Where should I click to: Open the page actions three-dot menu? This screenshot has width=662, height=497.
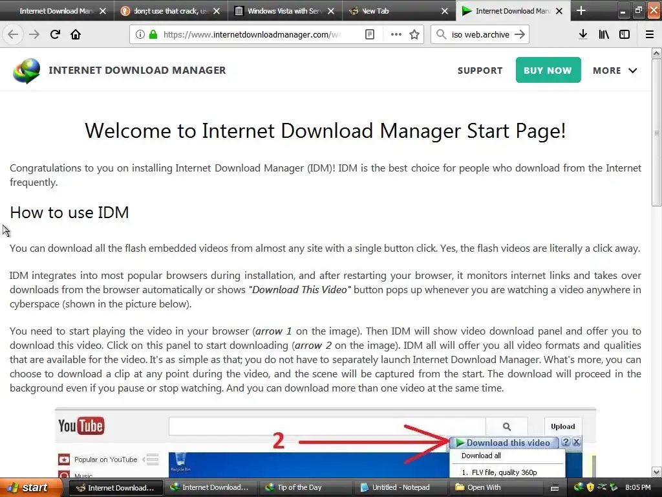point(396,35)
